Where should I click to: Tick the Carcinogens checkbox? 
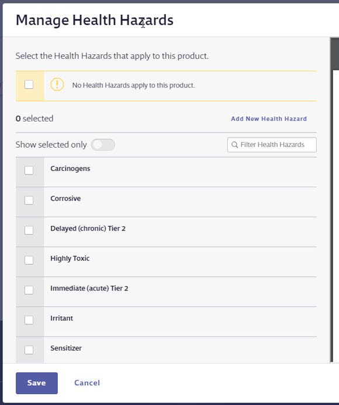[x=29, y=170]
